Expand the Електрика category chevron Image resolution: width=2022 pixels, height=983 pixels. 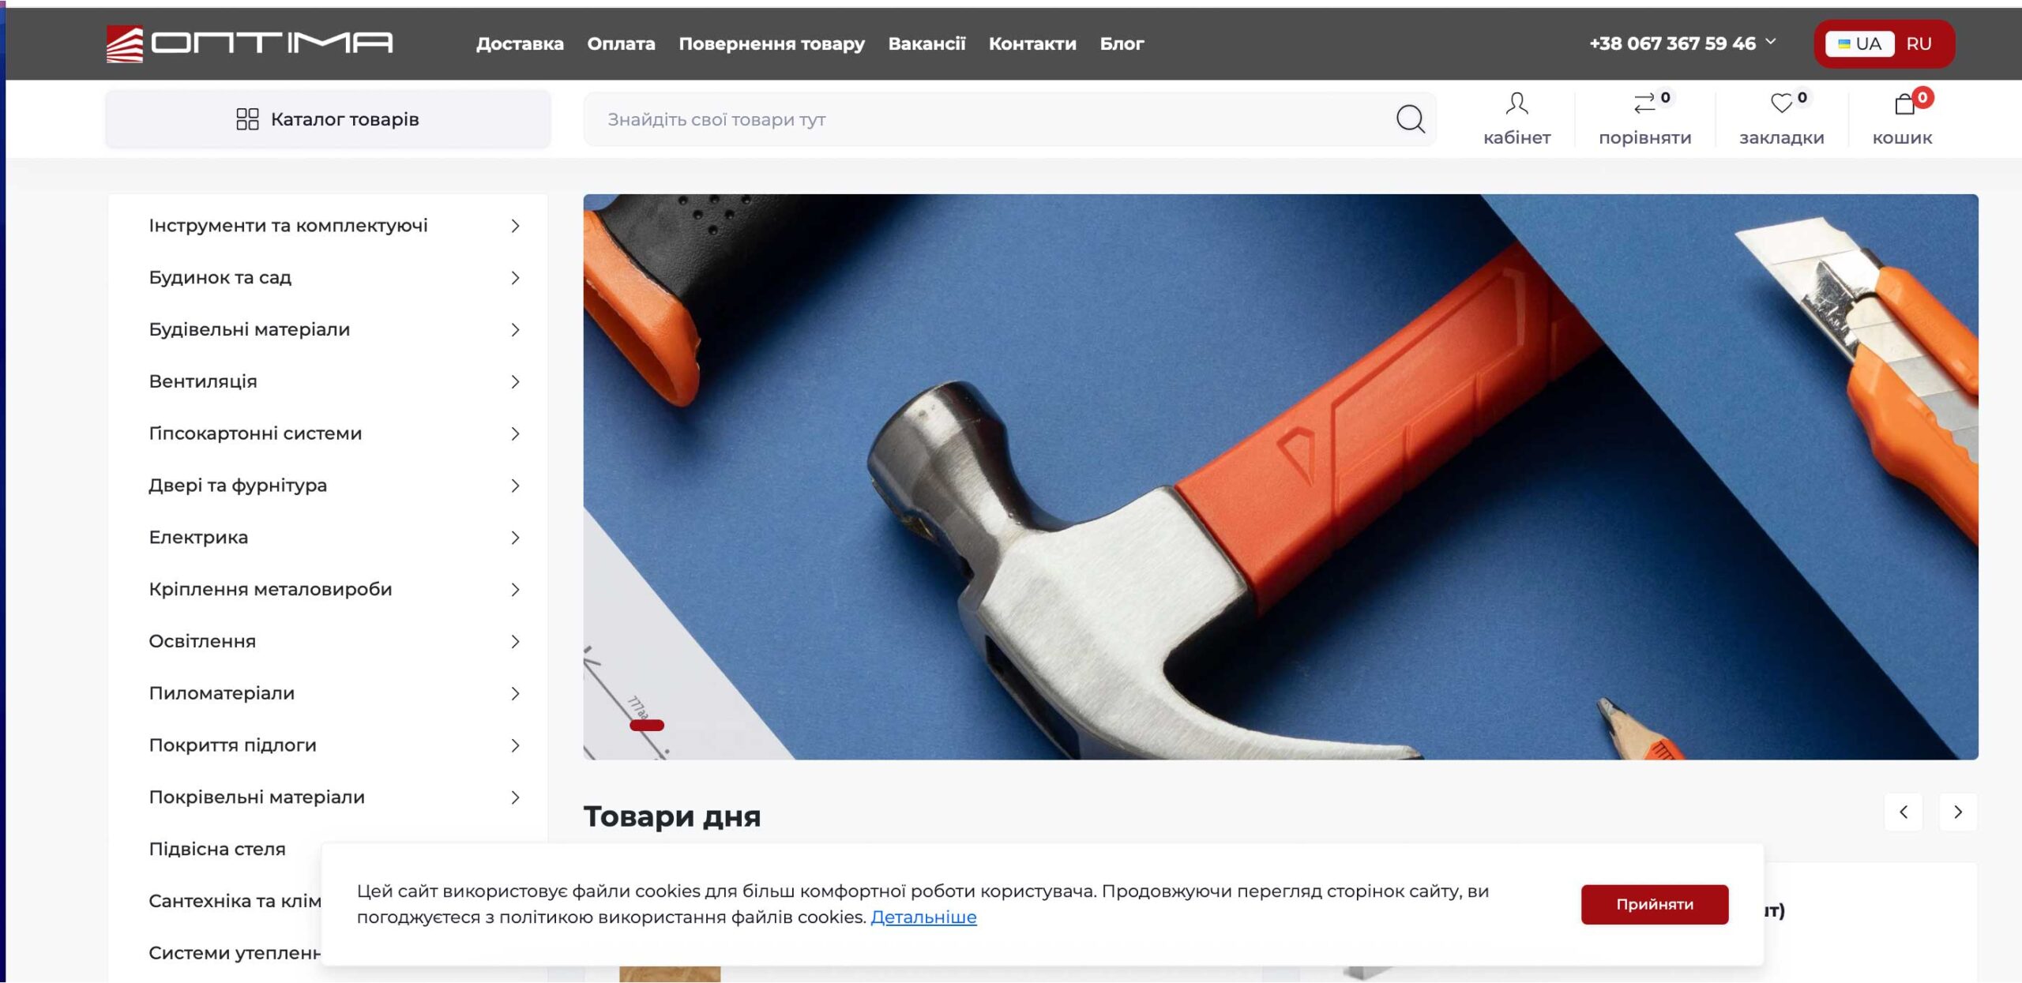515,538
